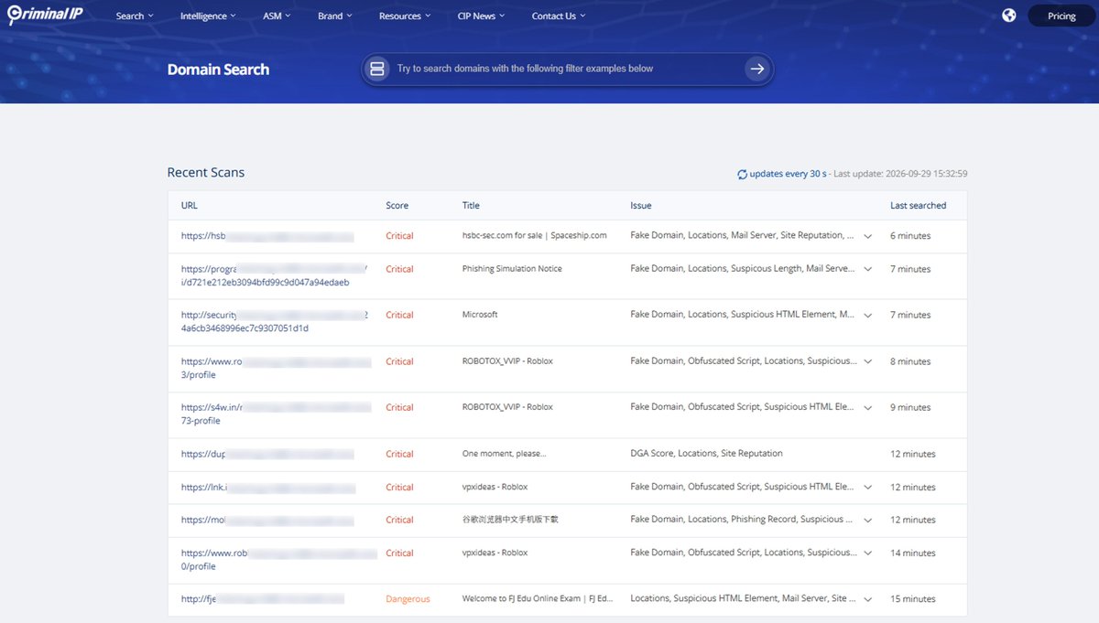Screen dimensions: 1099x623
Task: Open the CIP News menu
Action: coord(481,16)
